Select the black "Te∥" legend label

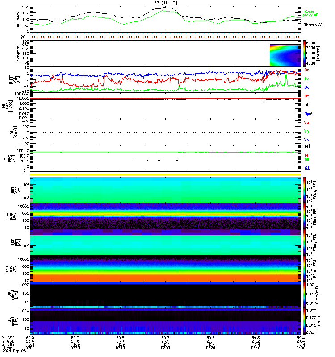tap(307, 146)
